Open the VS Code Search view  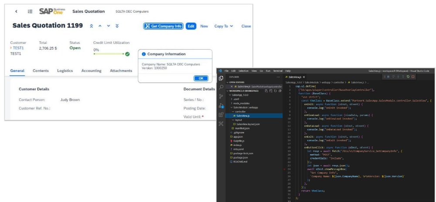pyautogui.click(x=221, y=87)
